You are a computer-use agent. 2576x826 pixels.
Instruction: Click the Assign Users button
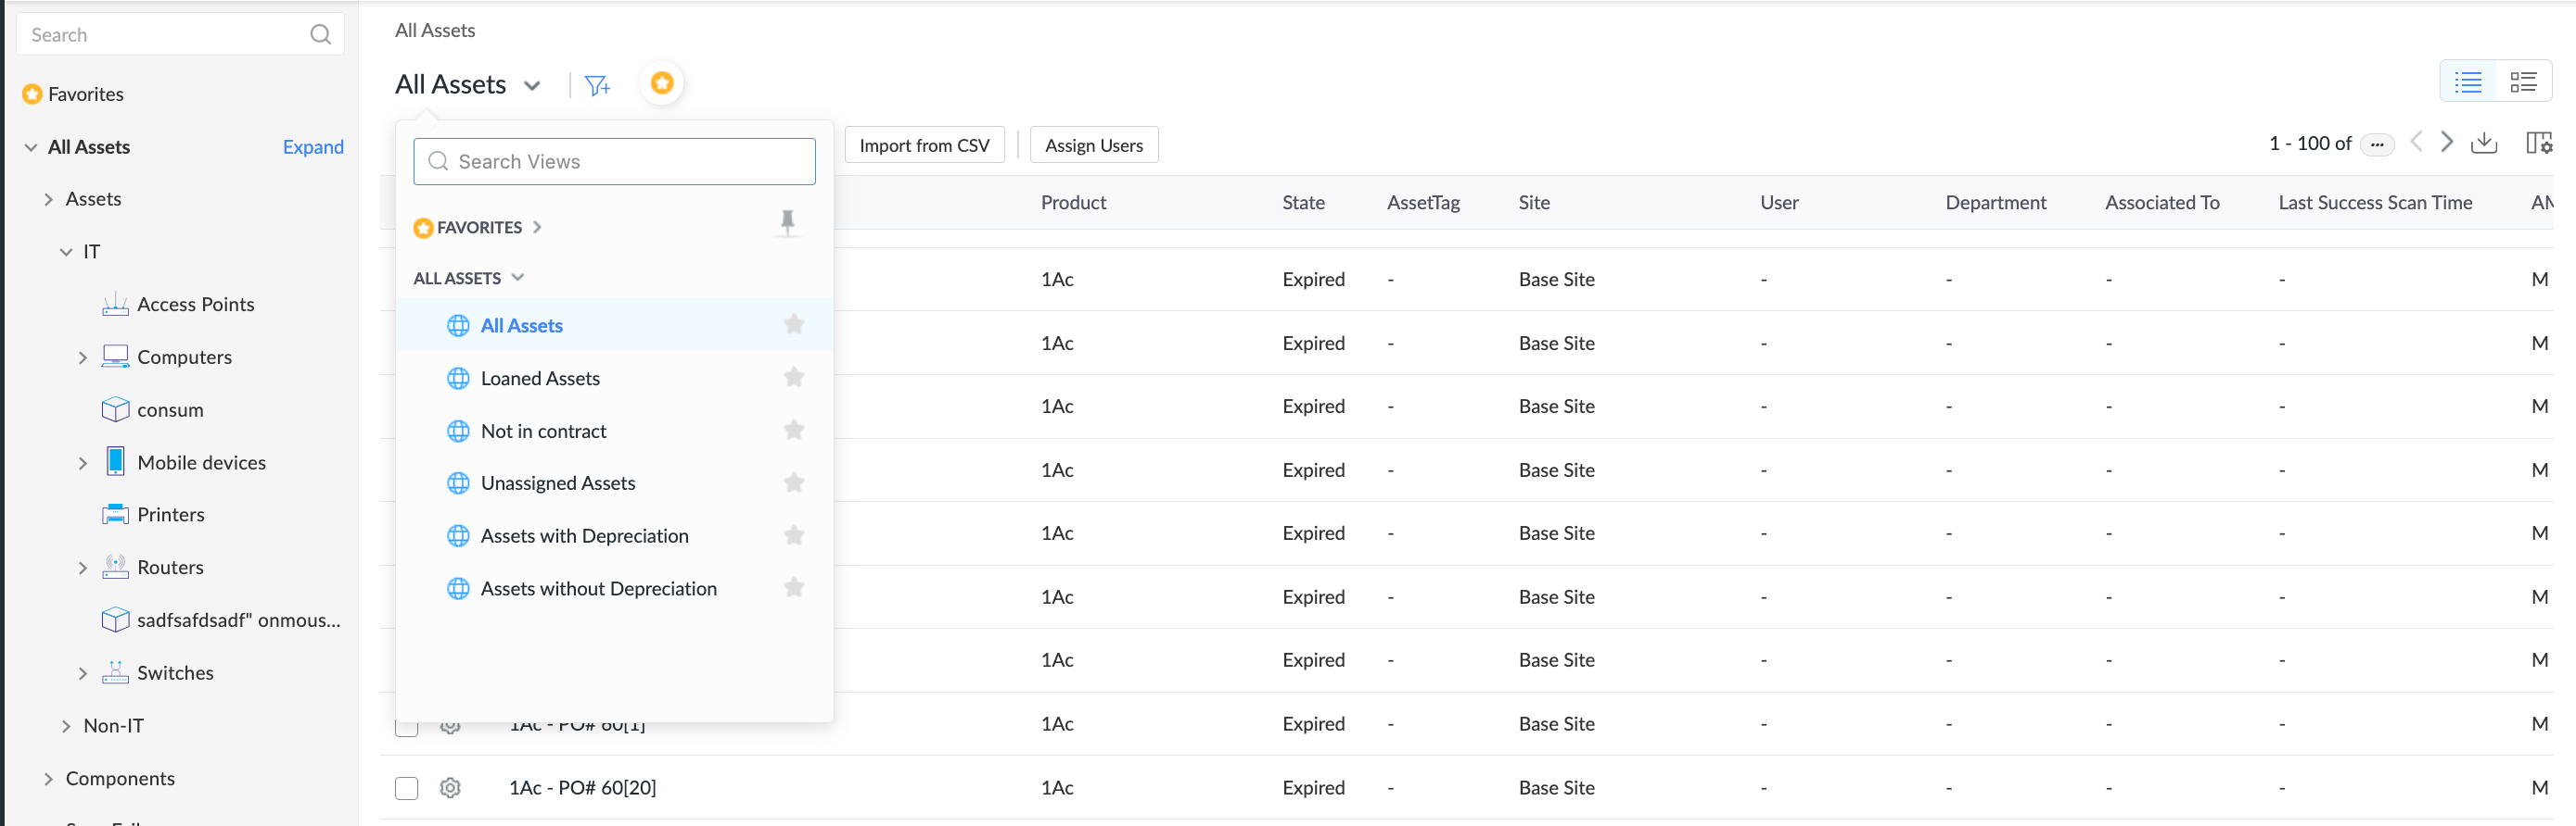pyautogui.click(x=1093, y=145)
